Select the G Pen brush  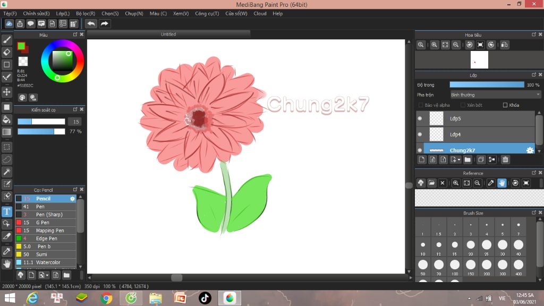click(46, 223)
